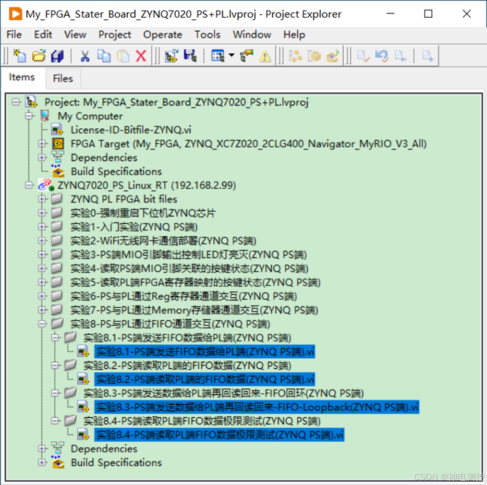Screen dimensions: 487x485
Task: Expand the 实验0 folder
Action: pyautogui.click(x=42, y=213)
